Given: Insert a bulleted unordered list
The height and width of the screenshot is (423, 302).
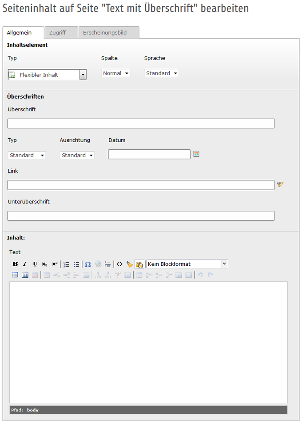Looking at the screenshot, I should [x=76, y=264].
